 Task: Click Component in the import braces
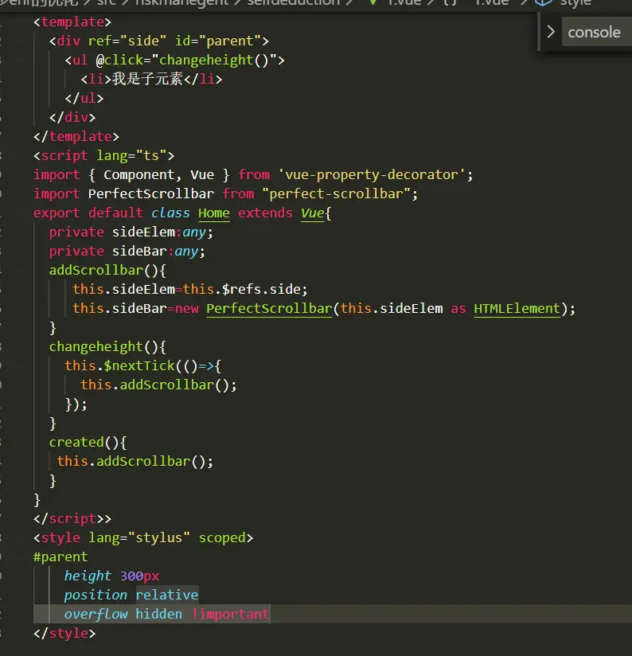pos(138,175)
